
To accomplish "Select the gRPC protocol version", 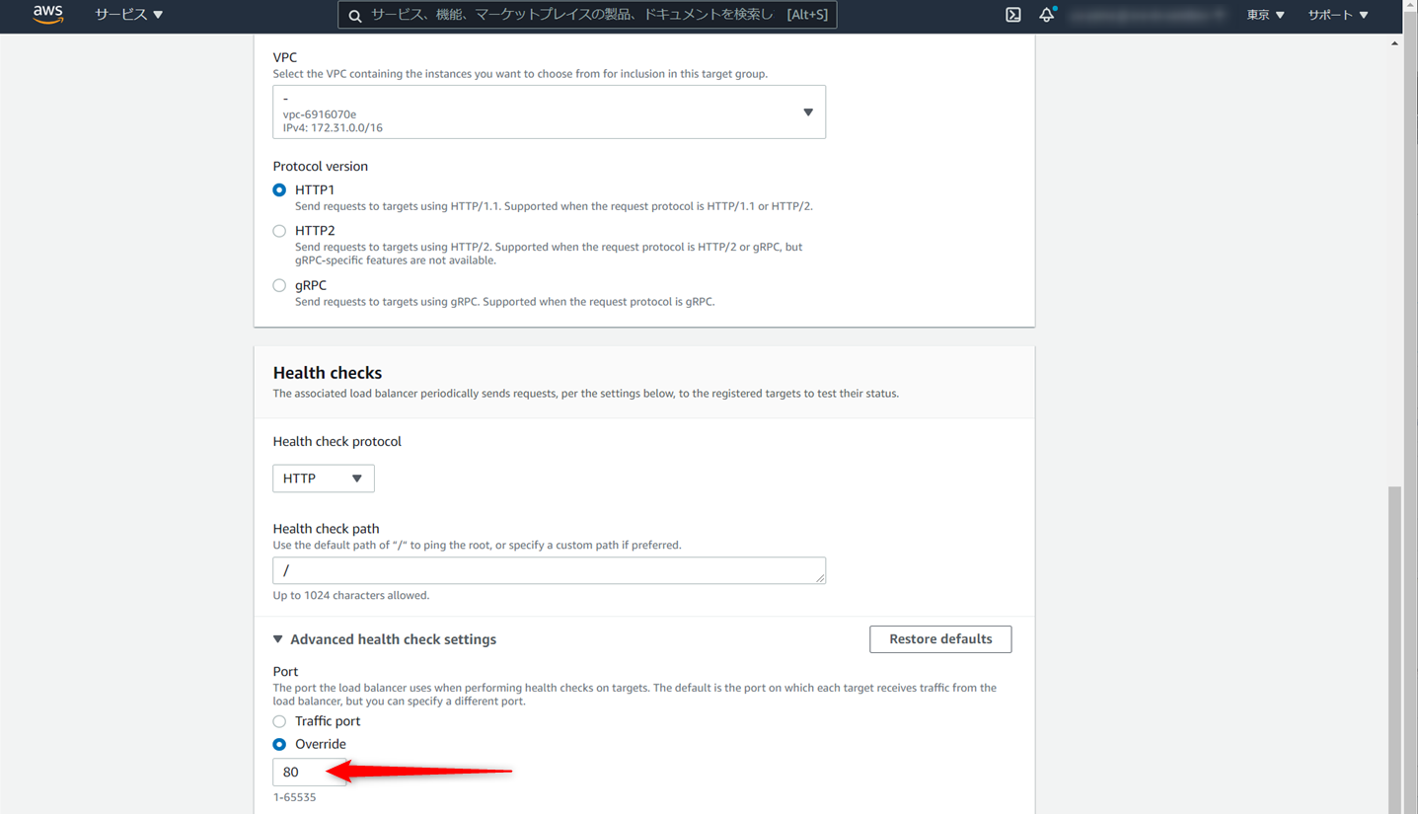I will tap(279, 285).
